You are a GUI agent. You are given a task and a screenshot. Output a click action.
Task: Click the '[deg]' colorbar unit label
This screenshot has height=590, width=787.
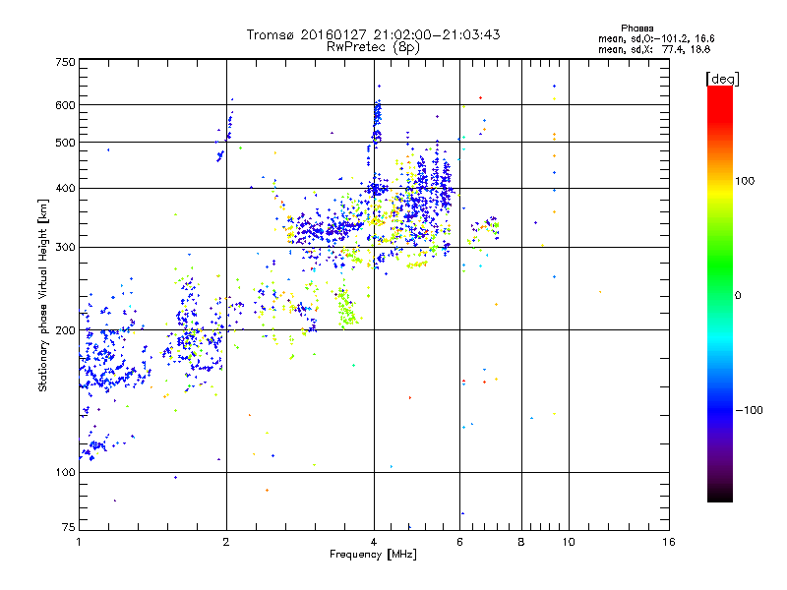(x=722, y=79)
